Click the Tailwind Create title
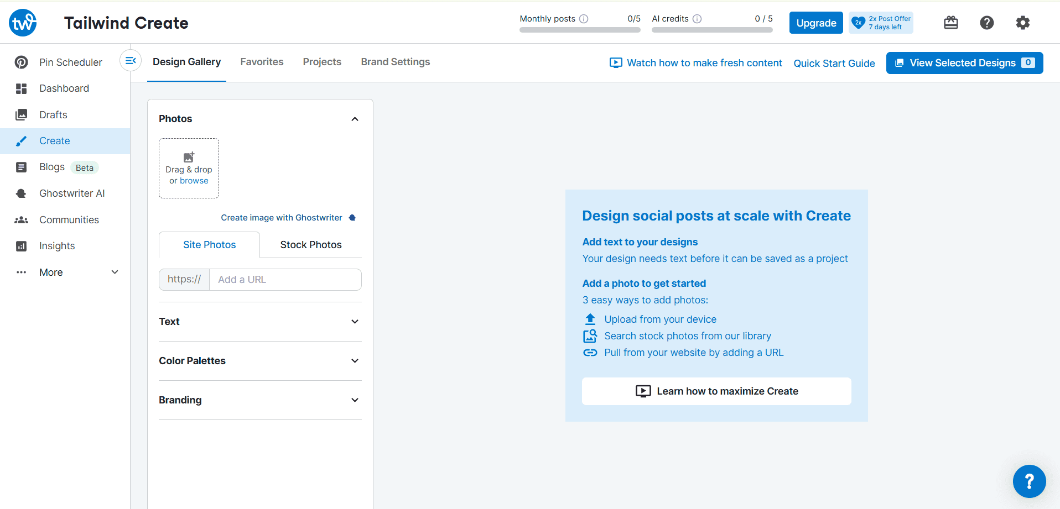Image resolution: width=1060 pixels, height=509 pixels. (126, 23)
